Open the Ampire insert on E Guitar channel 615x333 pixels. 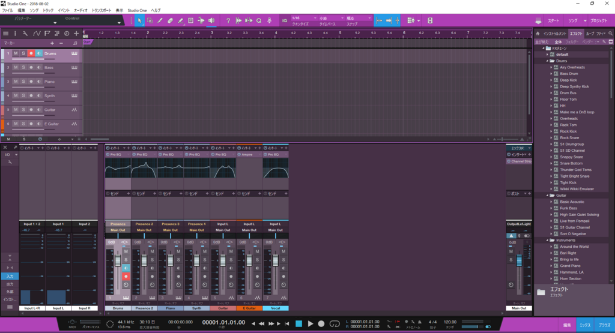(x=249, y=155)
